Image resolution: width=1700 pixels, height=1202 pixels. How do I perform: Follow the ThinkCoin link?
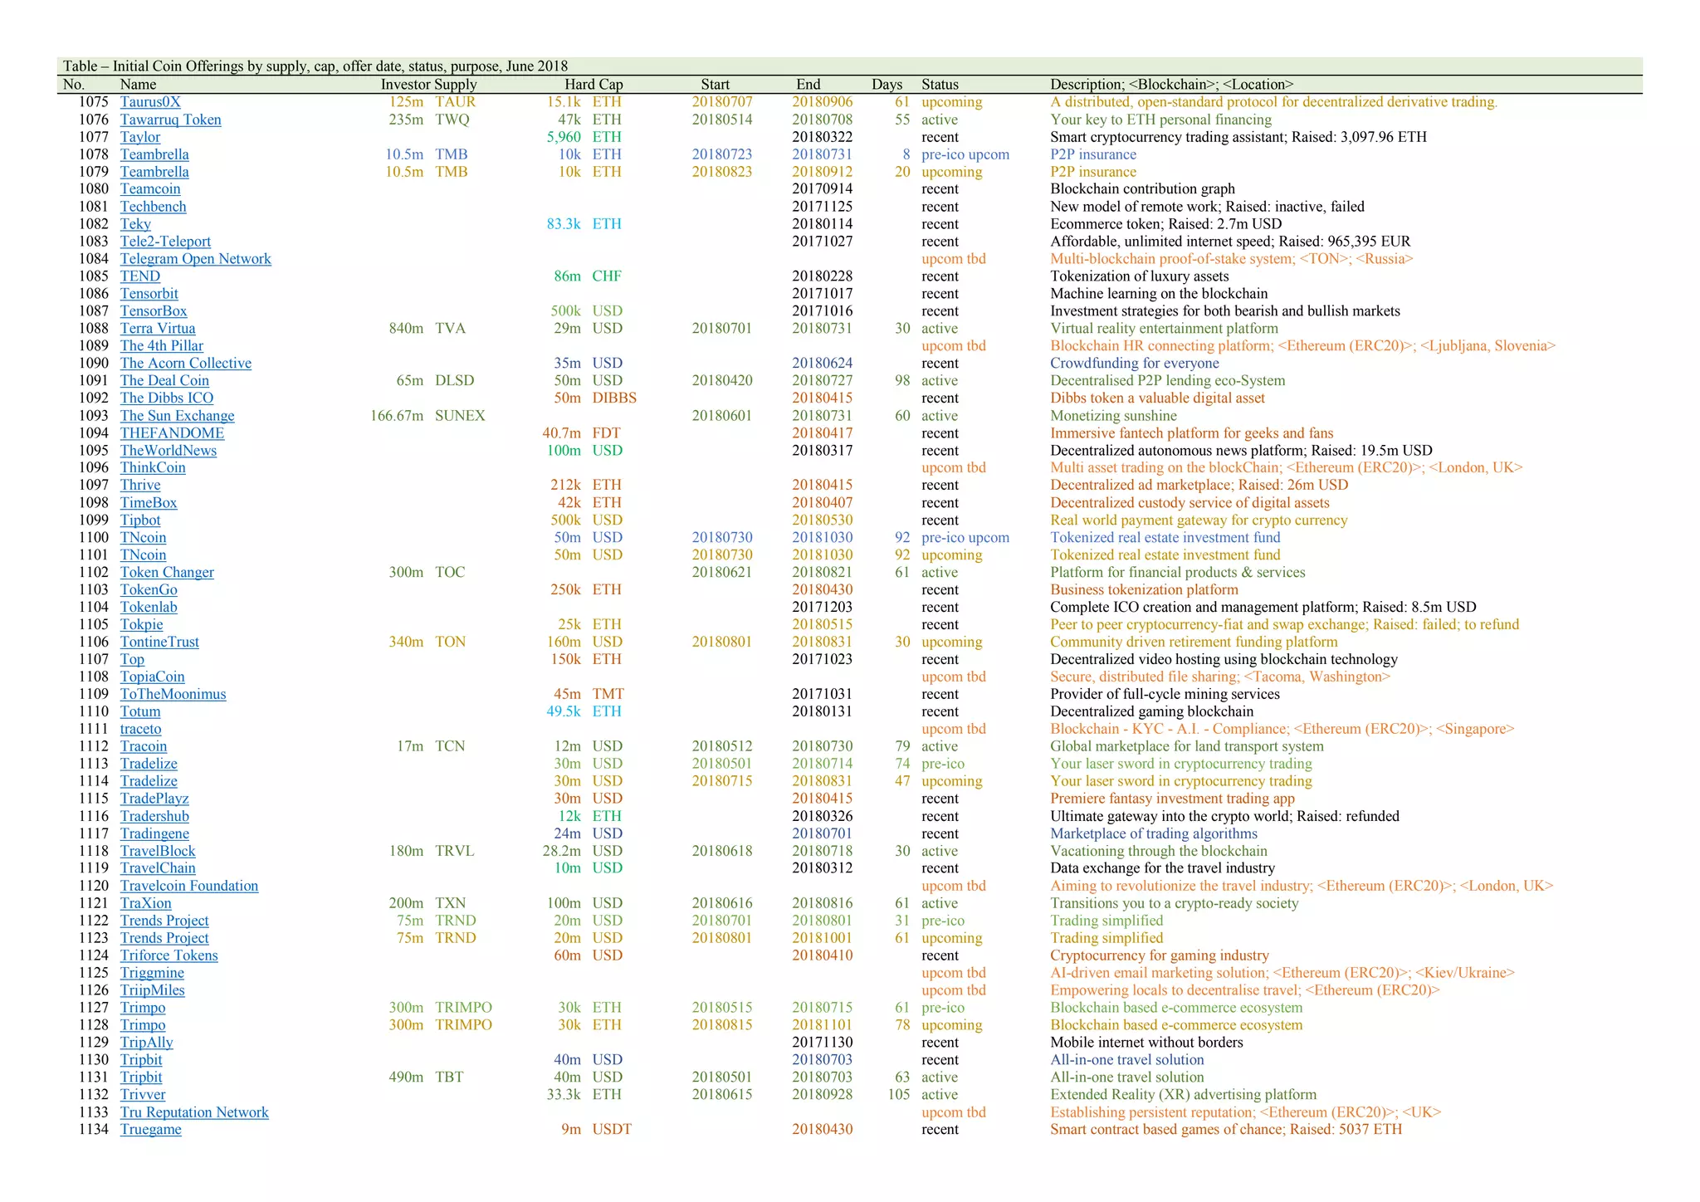click(x=153, y=468)
